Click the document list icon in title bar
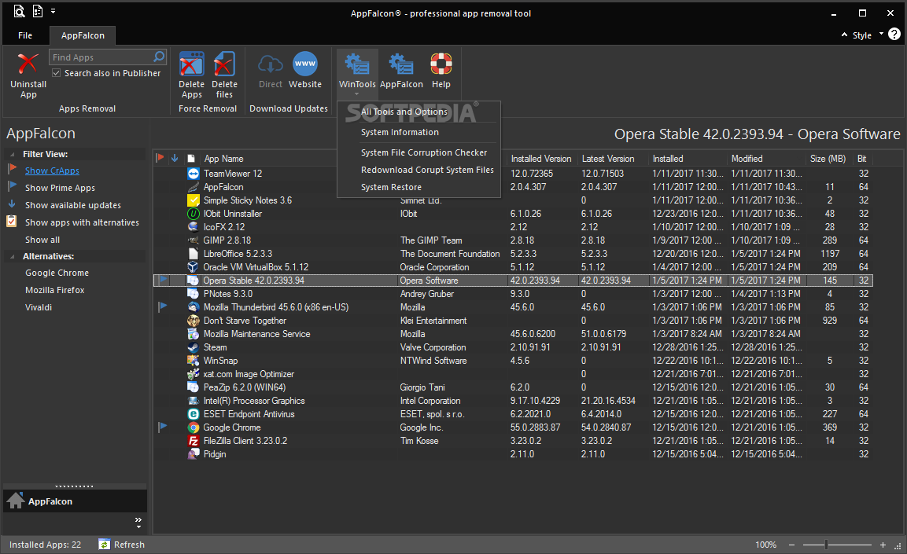 pos(38,11)
